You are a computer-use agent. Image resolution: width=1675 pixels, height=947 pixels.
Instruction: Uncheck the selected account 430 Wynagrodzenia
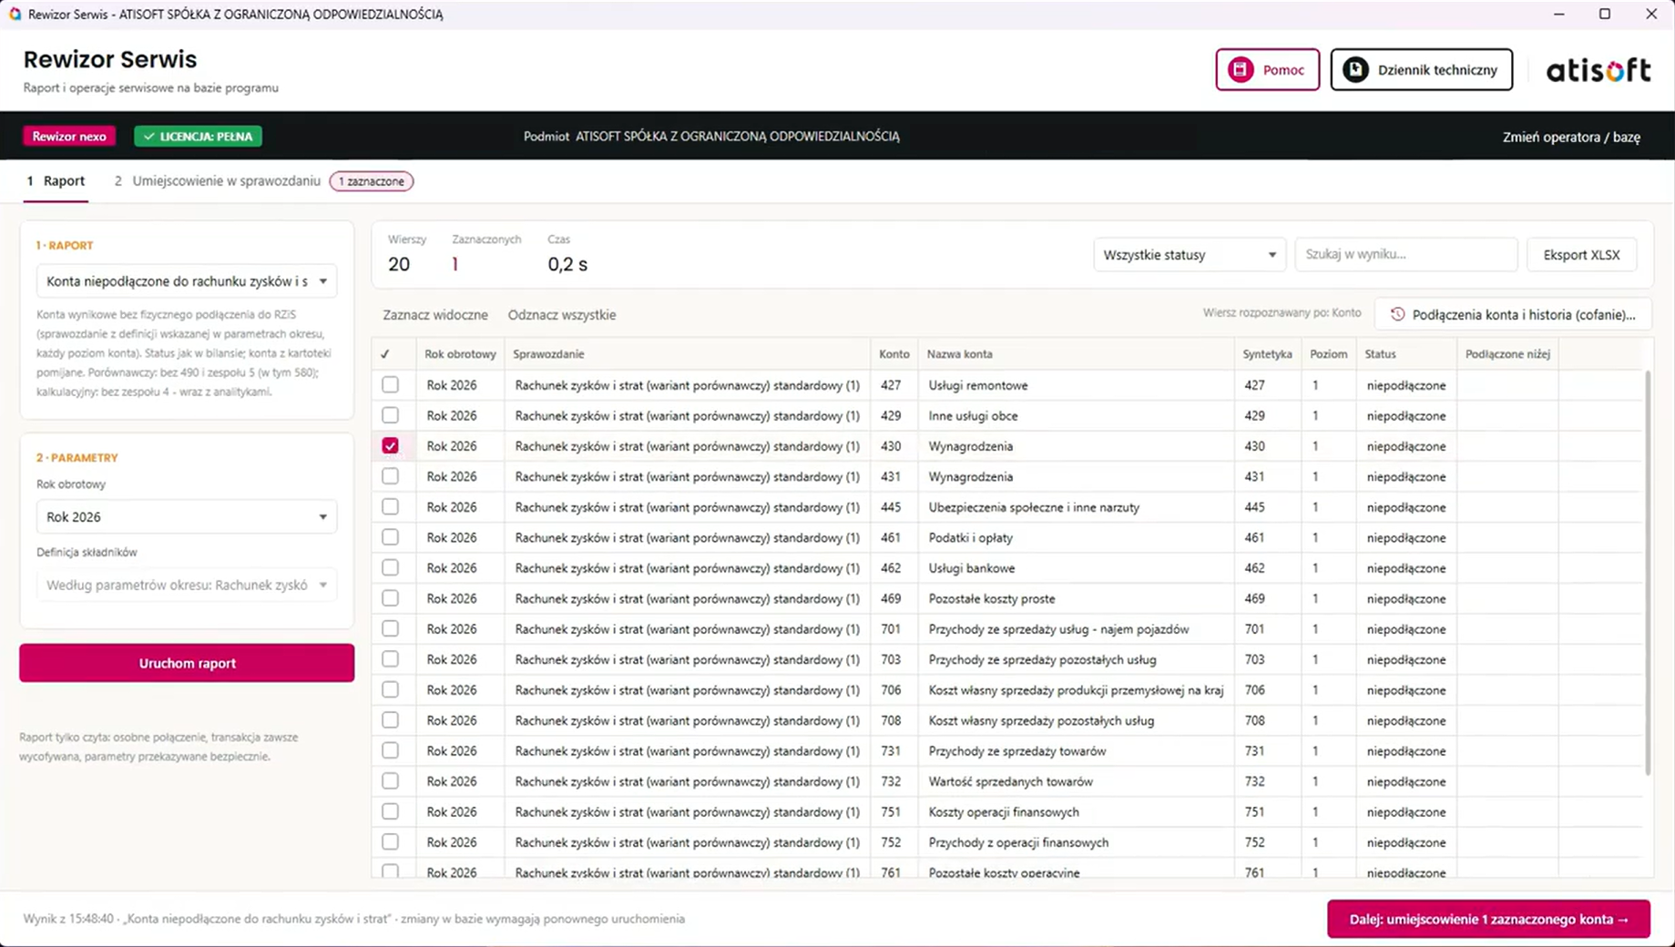click(390, 445)
